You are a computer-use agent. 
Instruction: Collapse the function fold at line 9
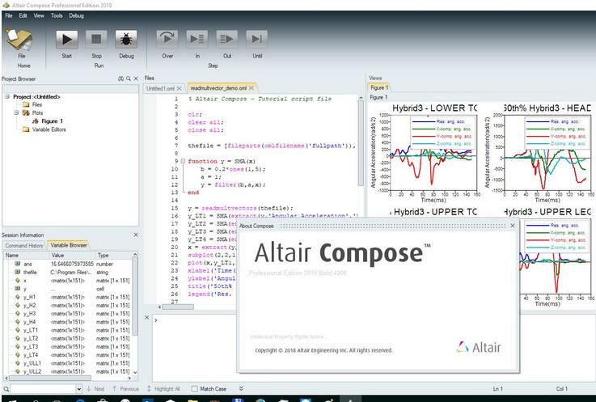[183, 161]
